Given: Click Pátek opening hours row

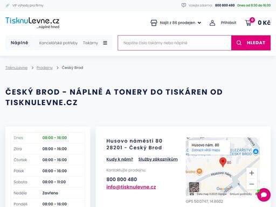Looking at the screenshot, I should click(48, 171).
